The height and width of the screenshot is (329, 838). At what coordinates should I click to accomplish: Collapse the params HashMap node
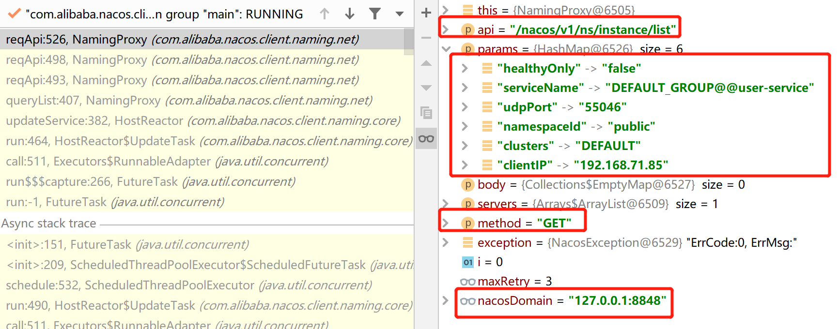[x=446, y=49]
